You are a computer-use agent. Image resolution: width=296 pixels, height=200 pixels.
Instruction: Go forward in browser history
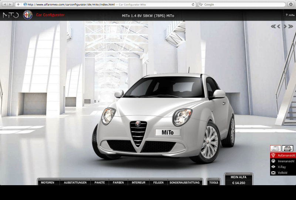click(10, 4)
